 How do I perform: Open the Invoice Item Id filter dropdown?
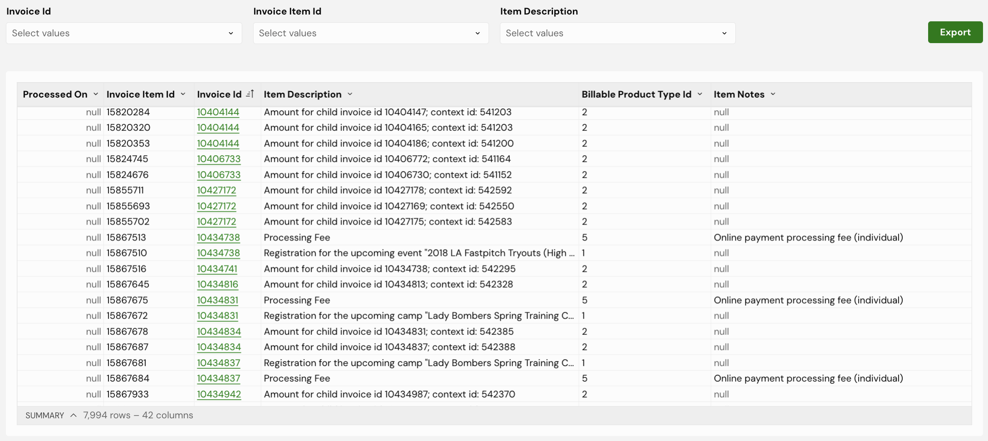click(371, 33)
